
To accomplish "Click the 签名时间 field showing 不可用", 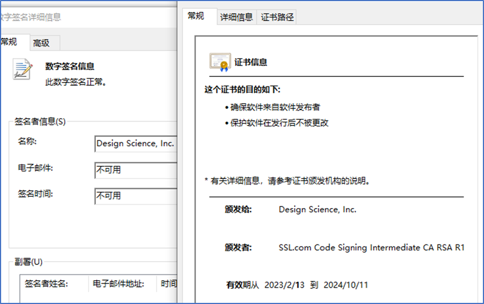I will (136, 196).
